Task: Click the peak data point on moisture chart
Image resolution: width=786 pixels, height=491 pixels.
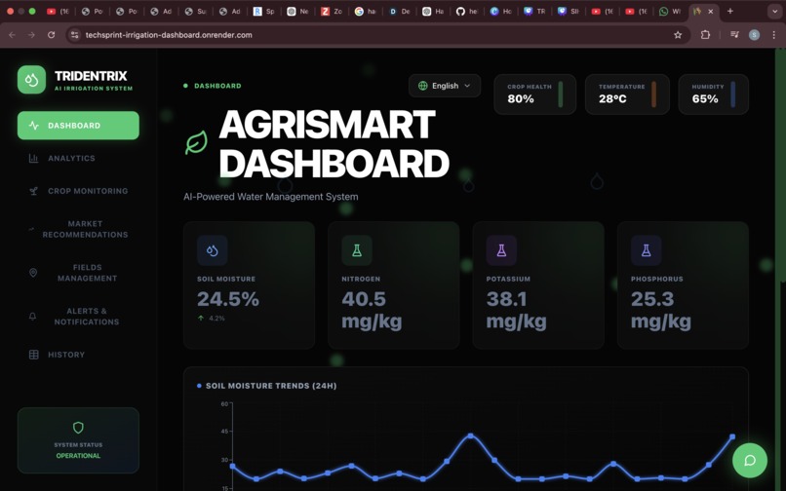Action: (x=470, y=435)
